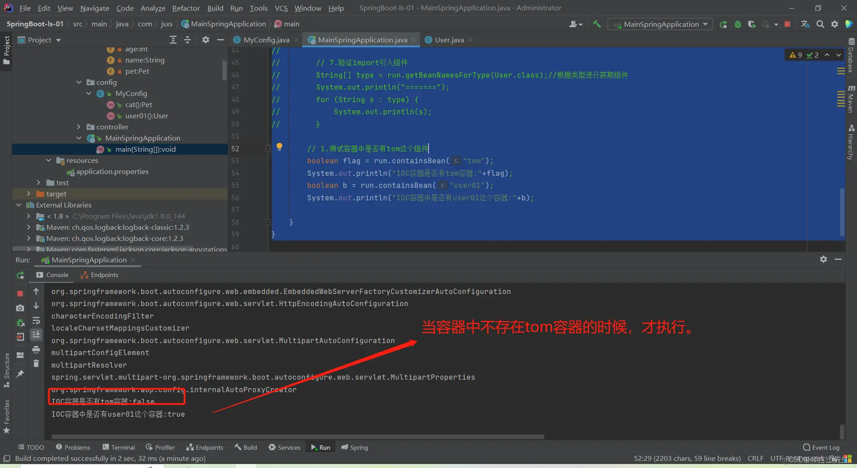Image resolution: width=857 pixels, height=468 pixels.
Task: Run with coverage from the top toolbar
Action: pyautogui.click(x=752, y=24)
